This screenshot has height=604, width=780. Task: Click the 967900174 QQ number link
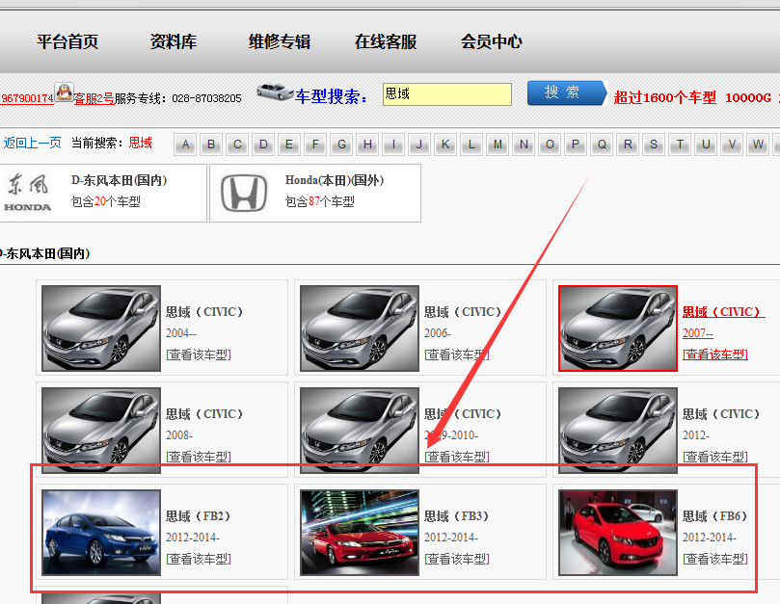(27, 98)
